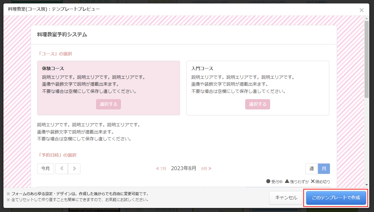The width and height of the screenshot is (374, 212).
Task: Click the preview vertical scrollbar thumb
Action: [x=367, y=59]
